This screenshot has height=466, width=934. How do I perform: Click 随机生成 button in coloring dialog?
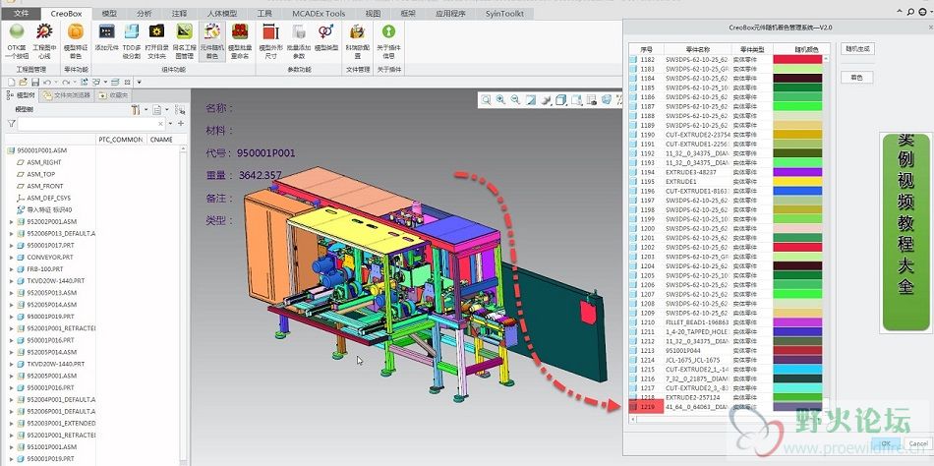(857, 49)
